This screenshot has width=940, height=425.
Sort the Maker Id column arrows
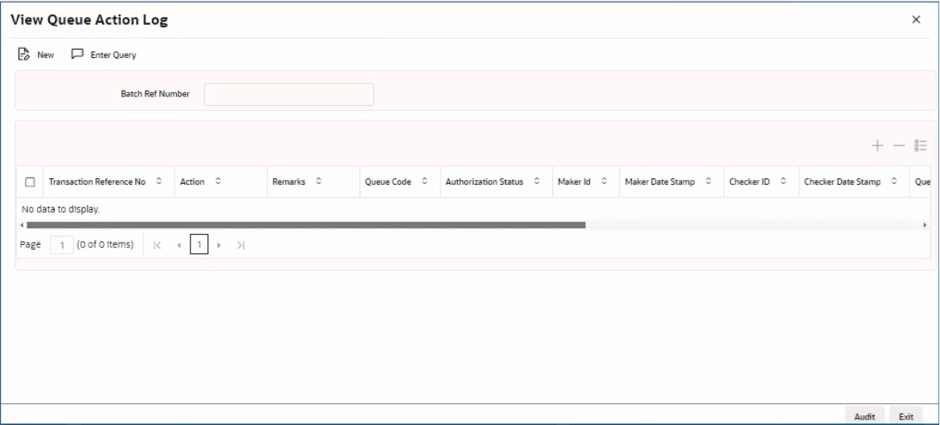tap(605, 182)
